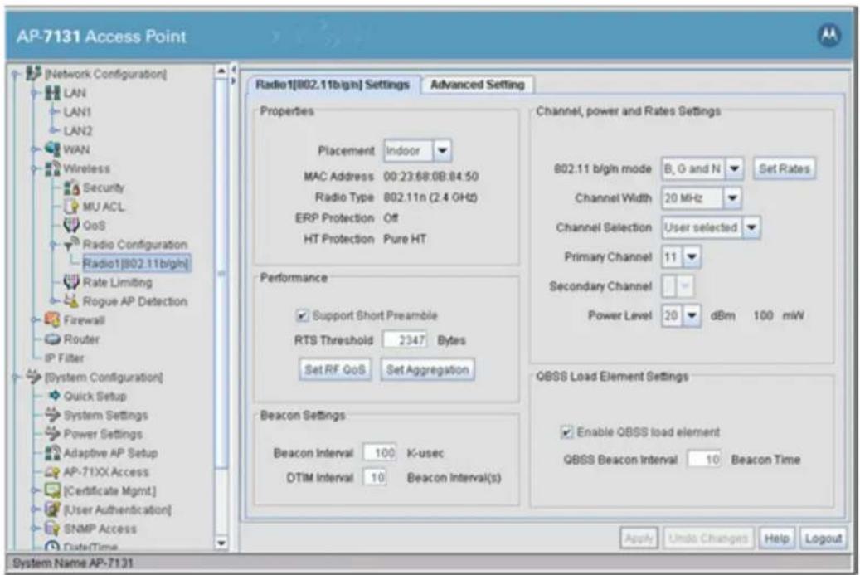
Task: Click the LAN node icon
Action: tap(52, 92)
